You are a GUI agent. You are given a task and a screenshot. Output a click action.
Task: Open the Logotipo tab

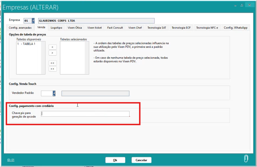[57, 28]
